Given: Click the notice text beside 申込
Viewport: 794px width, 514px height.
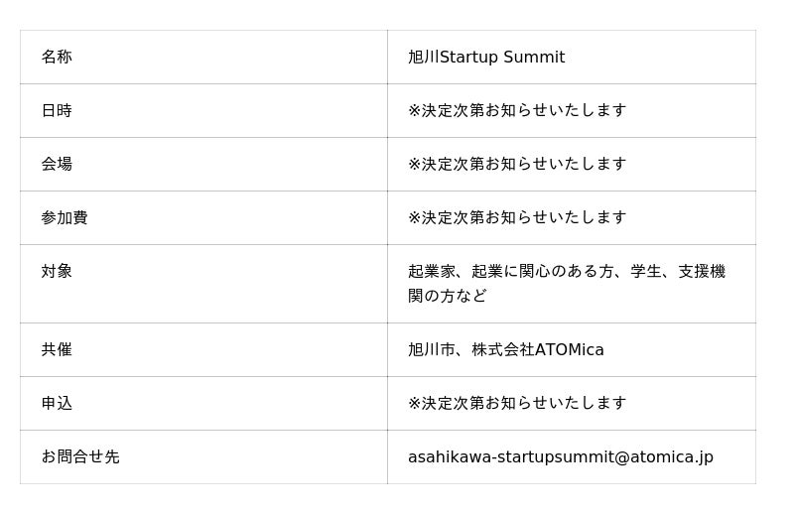Looking at the screenshot, I should [x=517, y=404].
